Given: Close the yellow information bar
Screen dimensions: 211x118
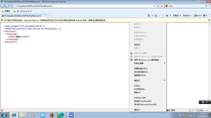Looking at the screenshot, I should coord(209,20).
